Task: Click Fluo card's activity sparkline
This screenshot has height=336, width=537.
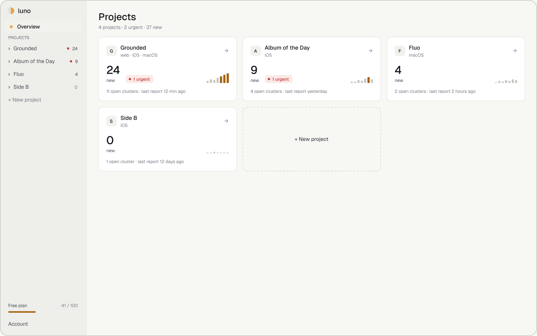Action: click(506, 81)
